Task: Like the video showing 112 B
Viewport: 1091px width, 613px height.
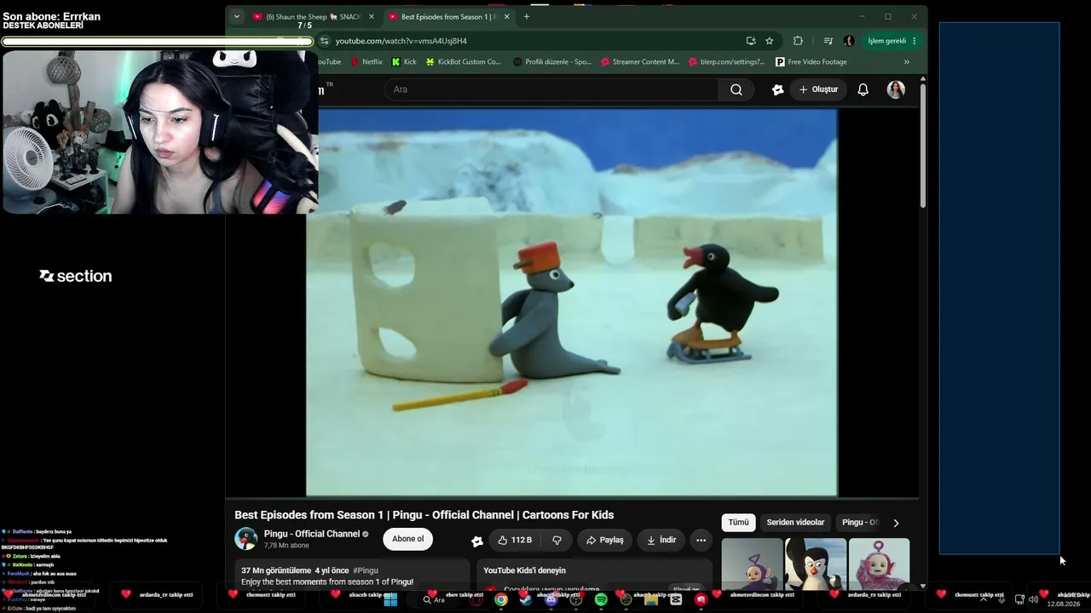Action: coord(515,540)
